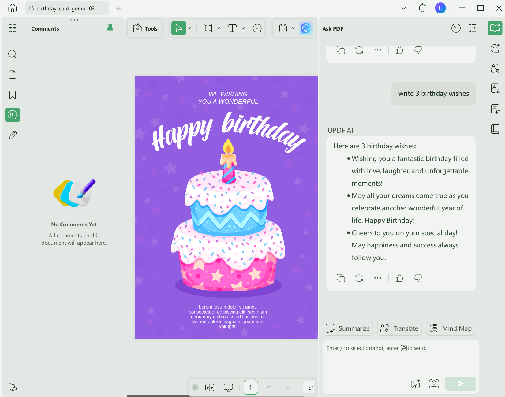
Task: Toggle the green Ask PDF book icon
Action: [495, 28]
